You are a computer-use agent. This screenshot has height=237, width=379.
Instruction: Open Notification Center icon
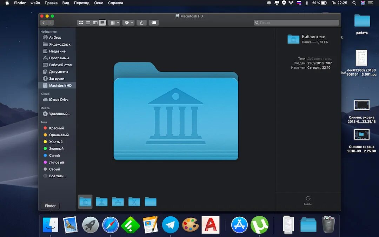click(x=371, y=3)
